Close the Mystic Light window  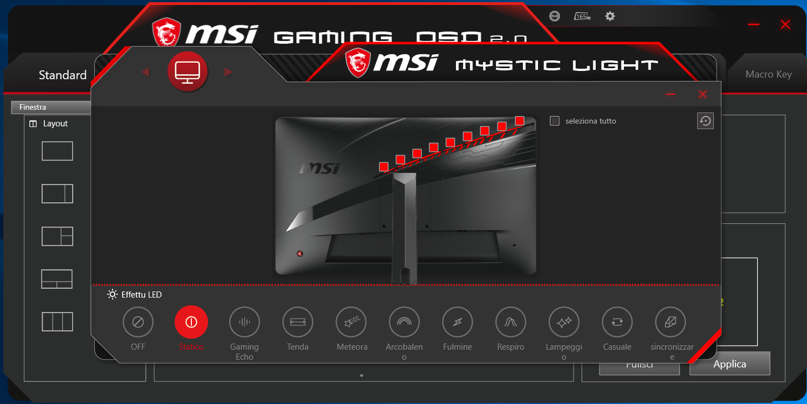(x=703, y=95)
